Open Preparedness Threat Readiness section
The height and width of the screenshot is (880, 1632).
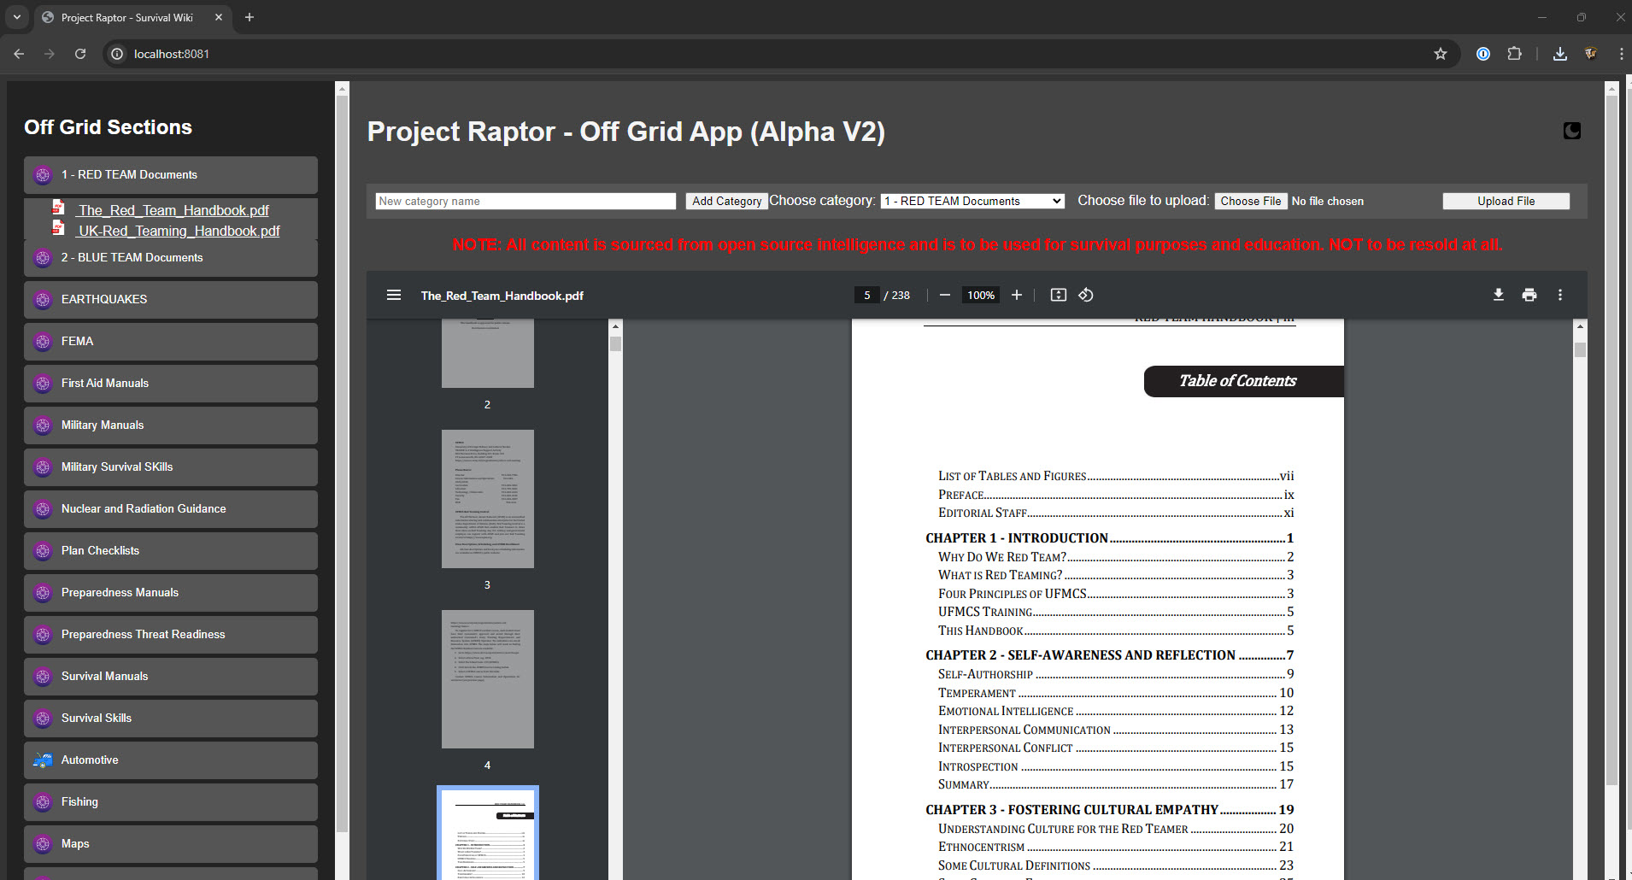[x=171, y=634]
